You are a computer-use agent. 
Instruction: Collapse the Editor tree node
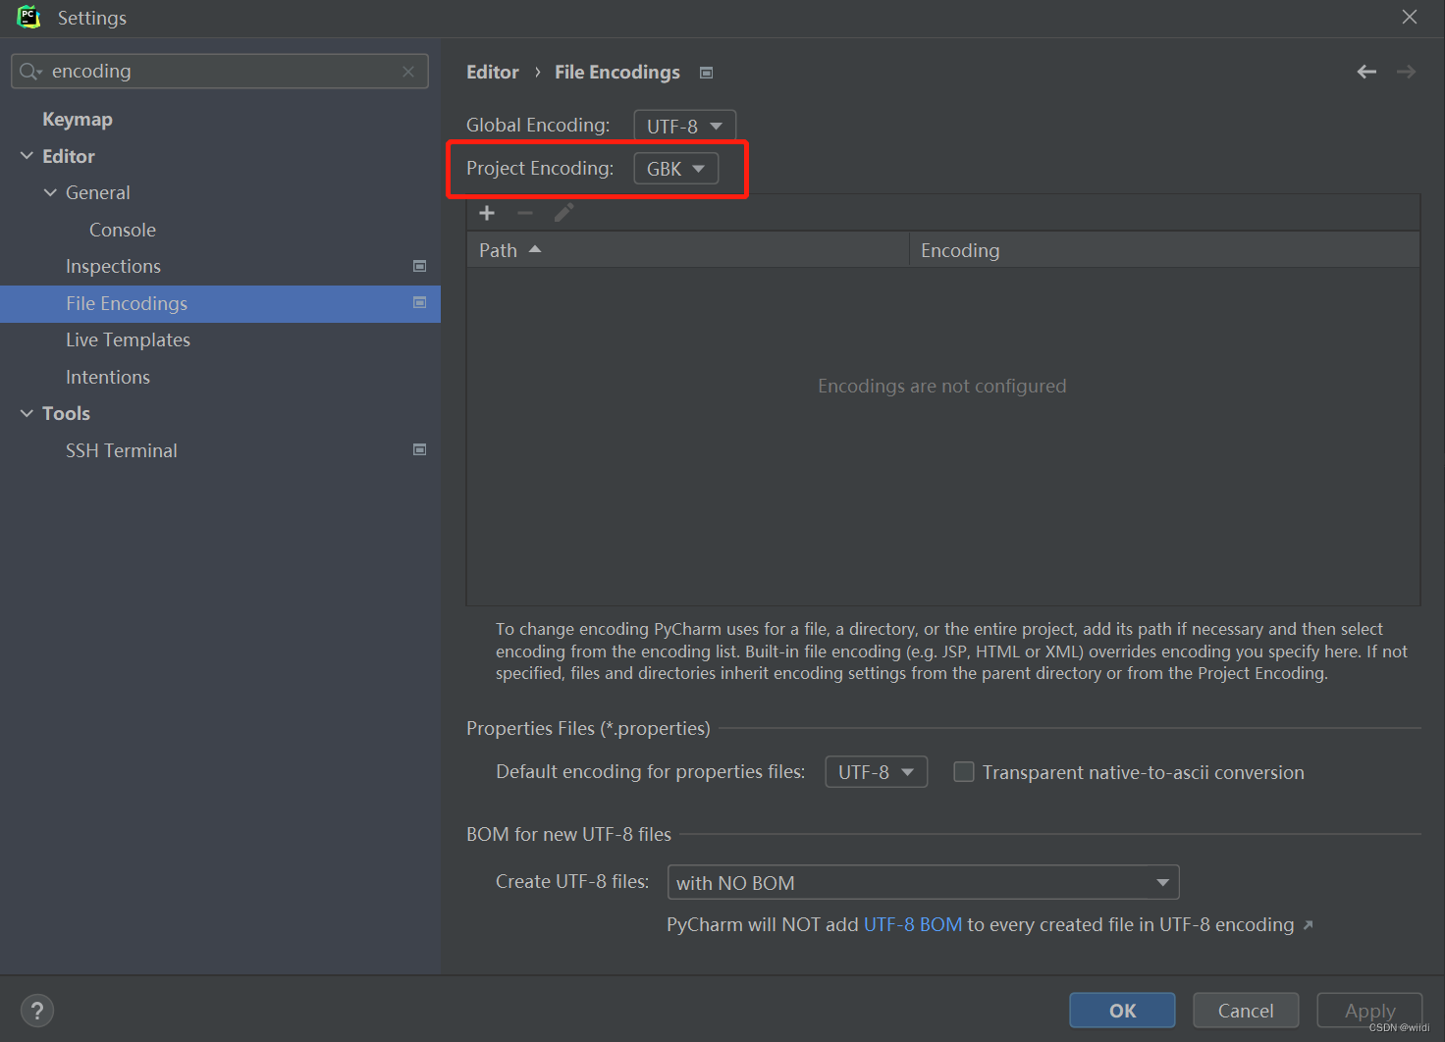coord(27,156)
